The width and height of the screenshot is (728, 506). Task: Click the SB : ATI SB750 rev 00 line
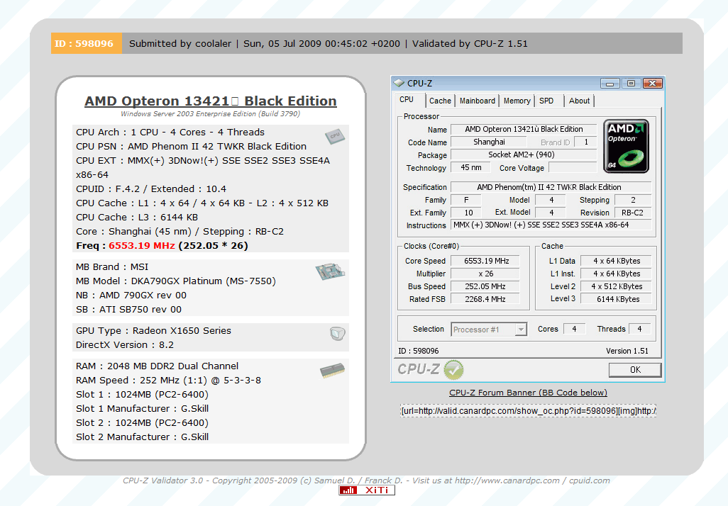[x=128, y=310]
